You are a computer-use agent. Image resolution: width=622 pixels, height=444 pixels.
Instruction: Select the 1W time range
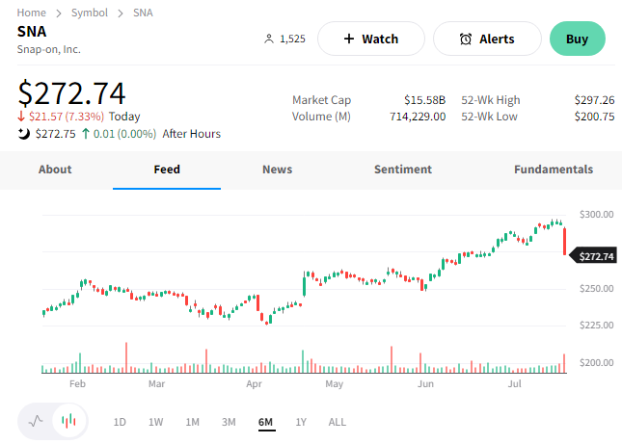point(155,422)
